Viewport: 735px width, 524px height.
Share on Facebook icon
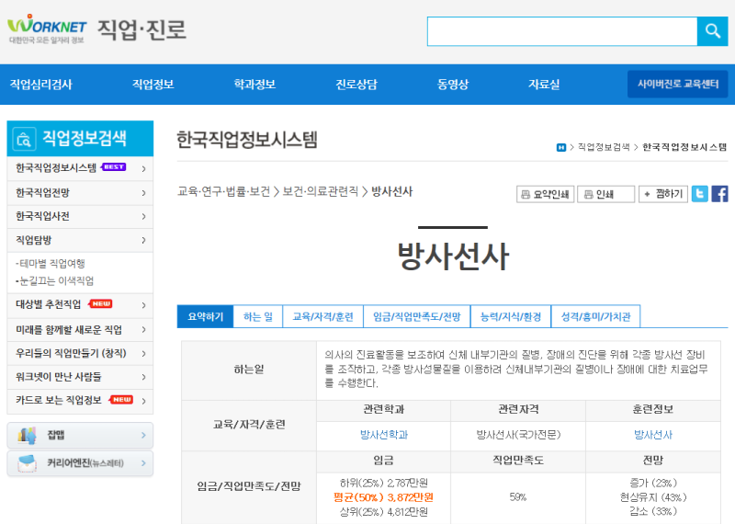(719, 194)
